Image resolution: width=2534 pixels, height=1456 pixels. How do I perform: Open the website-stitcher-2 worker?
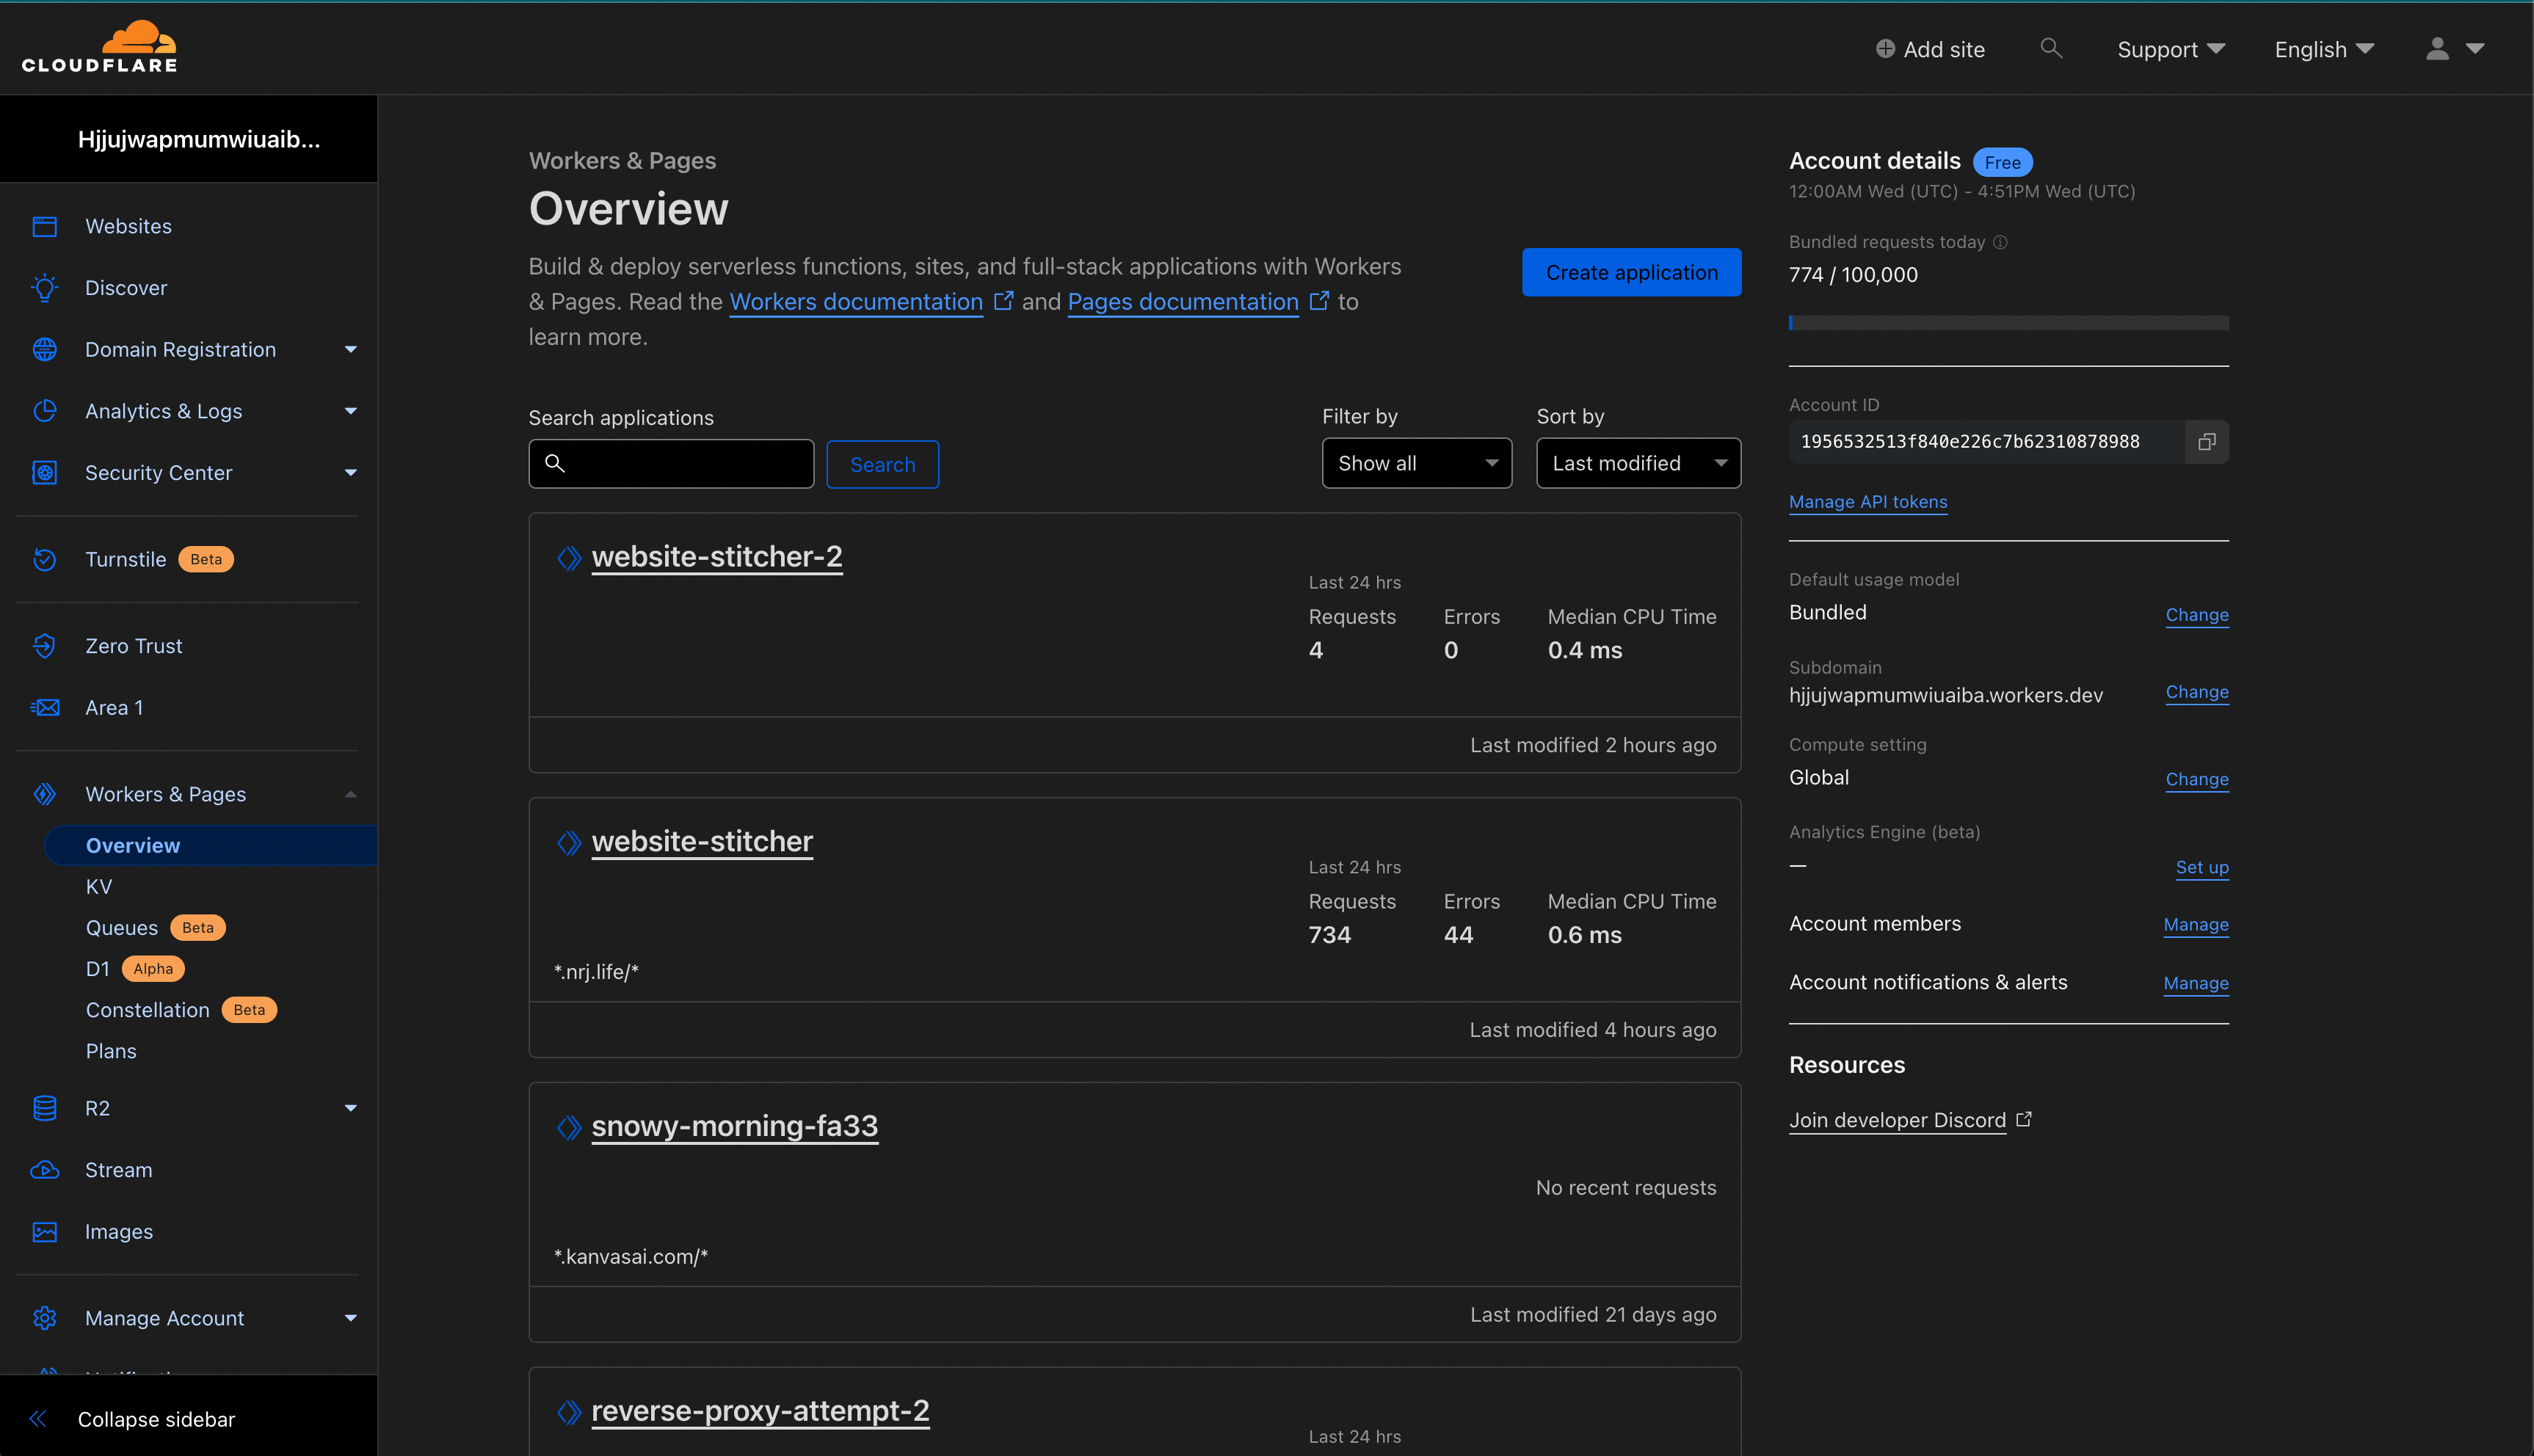[x=716, y=556]
